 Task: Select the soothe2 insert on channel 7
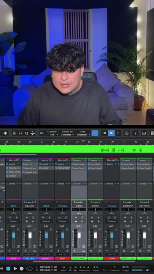coord(46,168)
